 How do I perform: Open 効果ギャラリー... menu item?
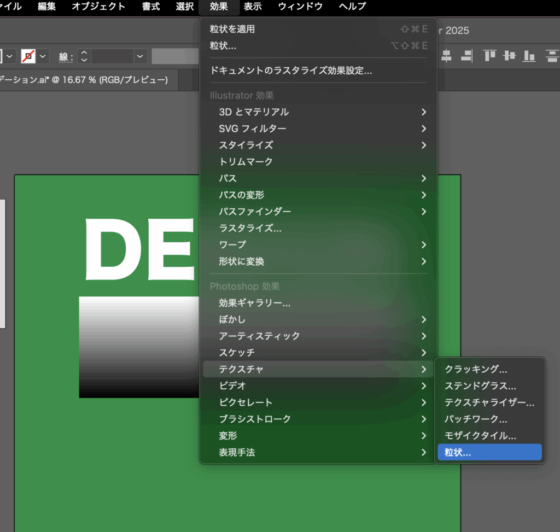[x=254, y=303]
